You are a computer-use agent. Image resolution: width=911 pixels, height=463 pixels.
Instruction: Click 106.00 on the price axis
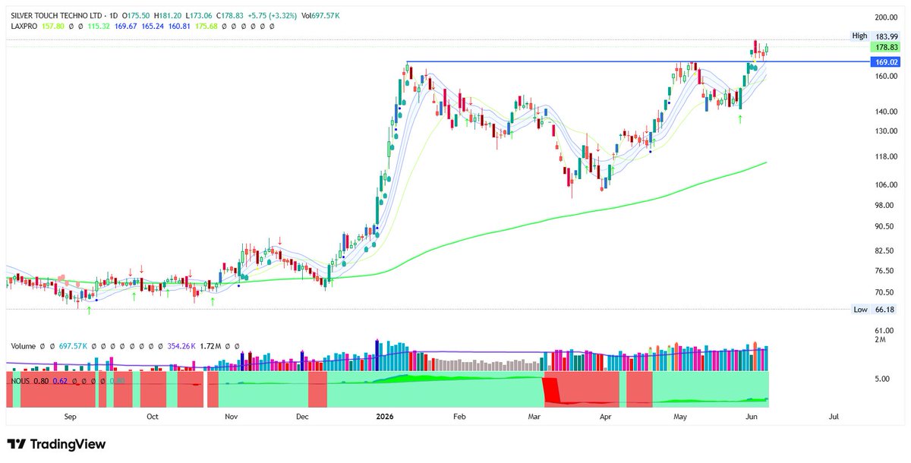pos(887,185)
